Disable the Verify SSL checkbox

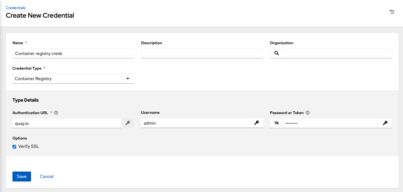(x=14, y=146)
